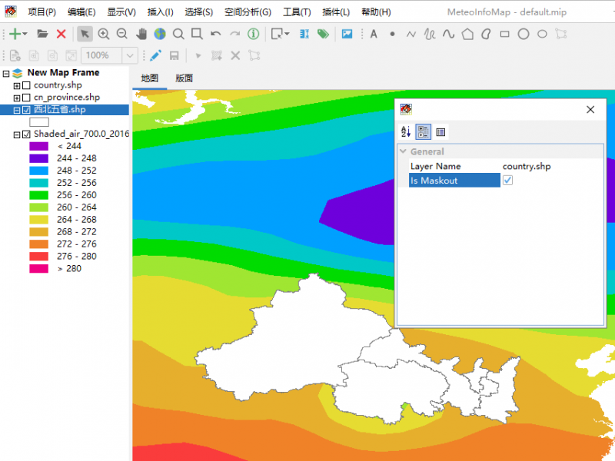Switch to the 版面 tab
Viewport: 615px width, 461px height.
coord(184,78)
